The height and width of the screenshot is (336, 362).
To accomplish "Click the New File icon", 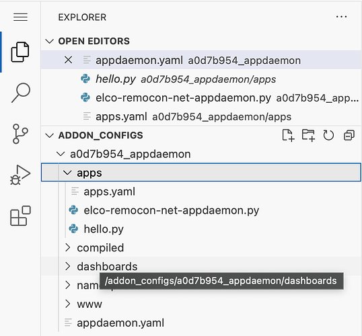I will click(288, 135).
